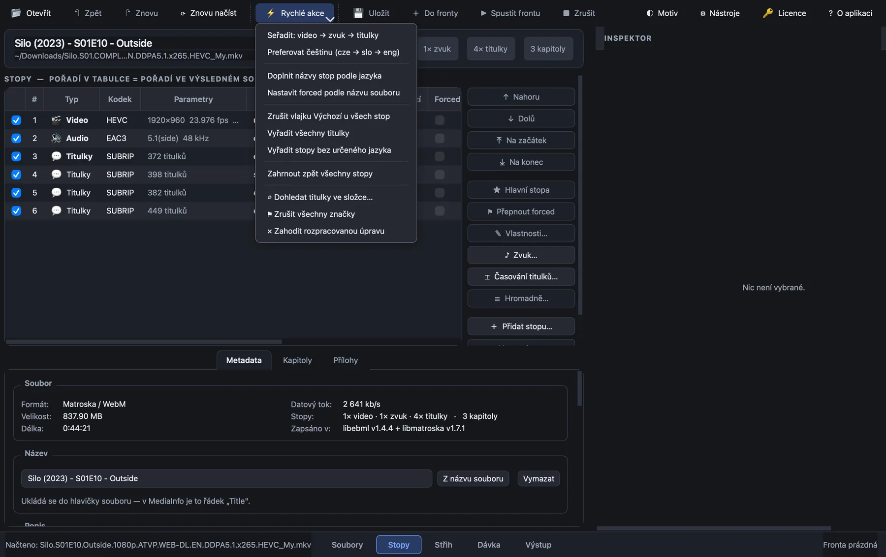Click the Název title input field
Screen dimensions: 886x557
click(x=226, y=478)
